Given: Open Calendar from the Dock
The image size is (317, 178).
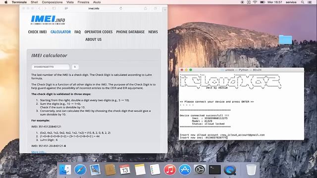Looking at the screenshot, I should [125, 170].
